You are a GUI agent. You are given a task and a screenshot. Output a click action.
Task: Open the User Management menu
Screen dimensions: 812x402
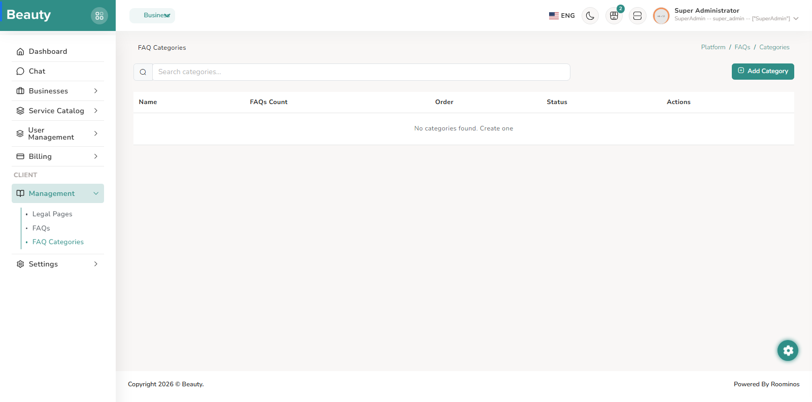tap(58, 133)
